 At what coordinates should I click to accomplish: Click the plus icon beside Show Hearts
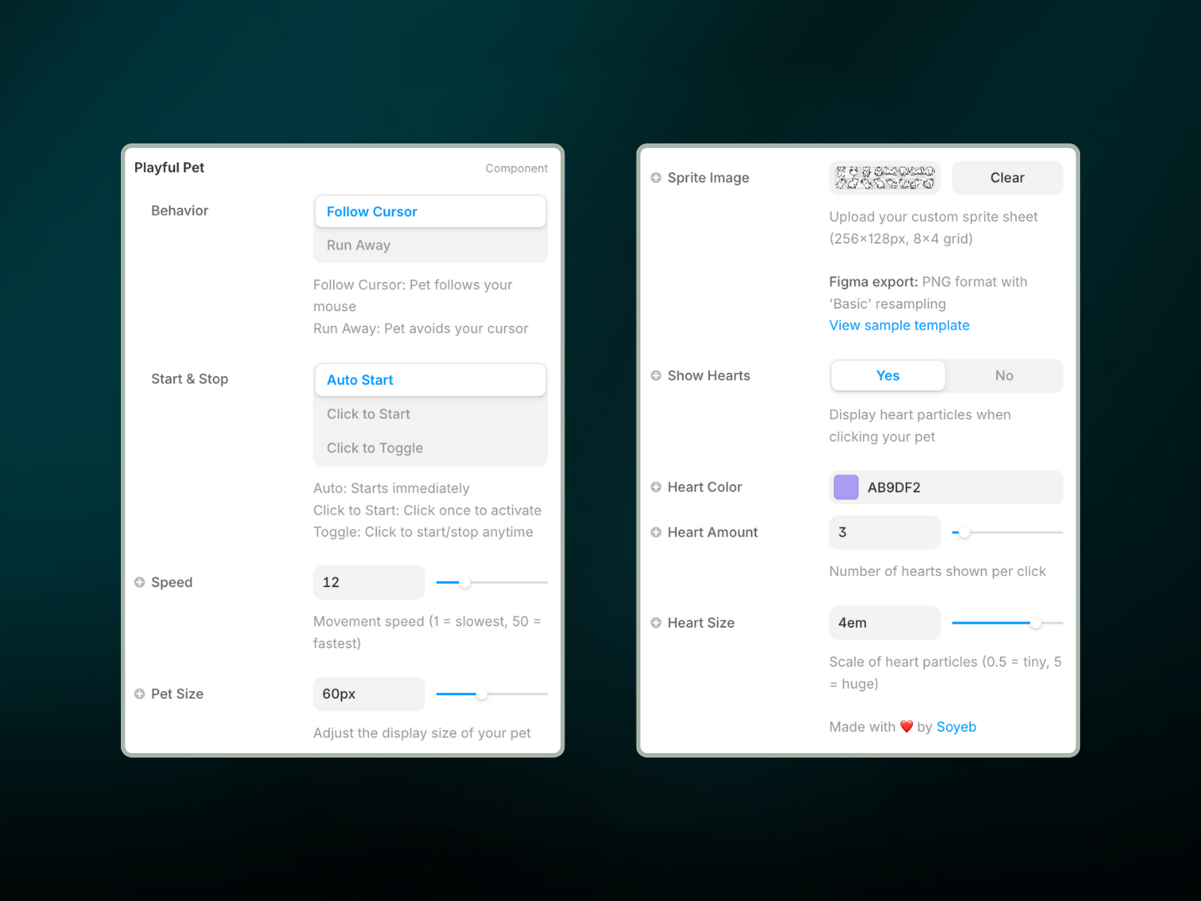coord(656,376)
